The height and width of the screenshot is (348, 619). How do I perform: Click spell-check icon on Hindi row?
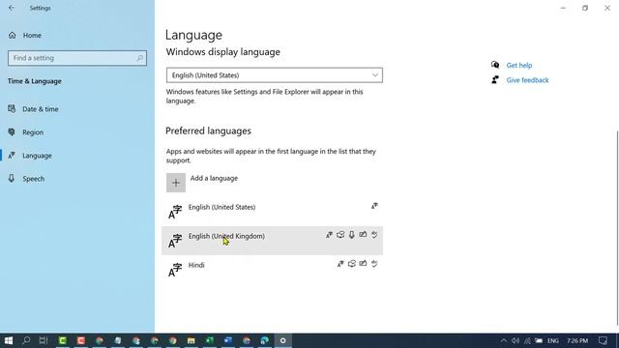pos(374,264)
